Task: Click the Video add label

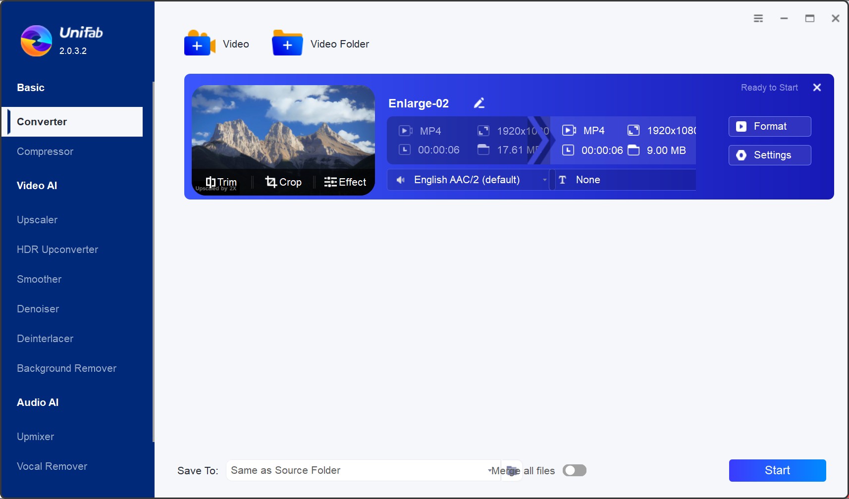Action: tap(236, 44)
